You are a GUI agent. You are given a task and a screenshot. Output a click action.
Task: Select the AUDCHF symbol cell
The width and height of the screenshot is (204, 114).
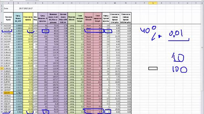click(9, 28)
